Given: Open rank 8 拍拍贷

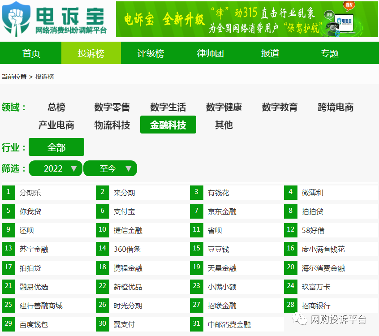Looking at the screenshot, I should pyautogui.click(x=330, y=211).
